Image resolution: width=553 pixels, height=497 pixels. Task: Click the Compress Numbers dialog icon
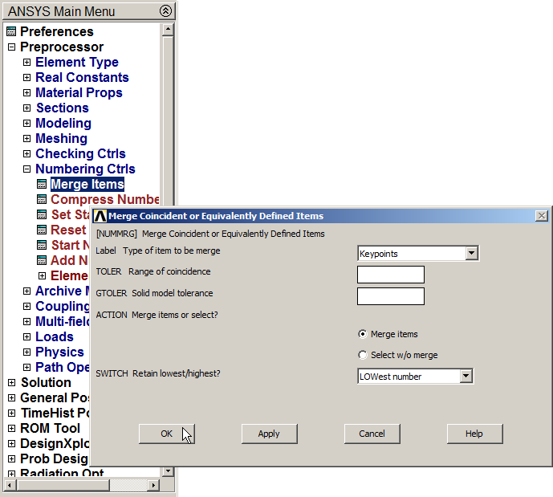[x=42, y=200]
